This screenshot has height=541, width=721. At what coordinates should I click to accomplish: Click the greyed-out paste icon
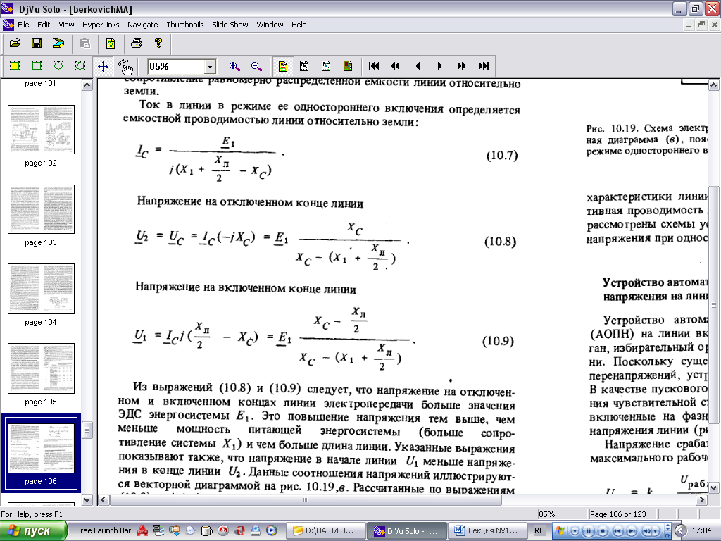84,43
